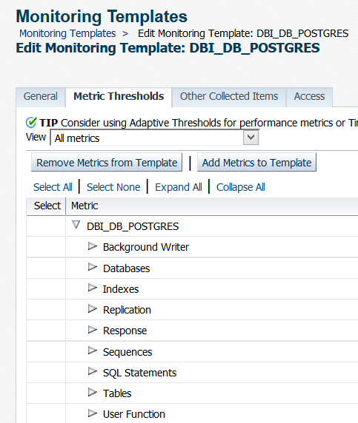Switch to the General tab
The image size is (358, 423).
(x=41, y=97)
